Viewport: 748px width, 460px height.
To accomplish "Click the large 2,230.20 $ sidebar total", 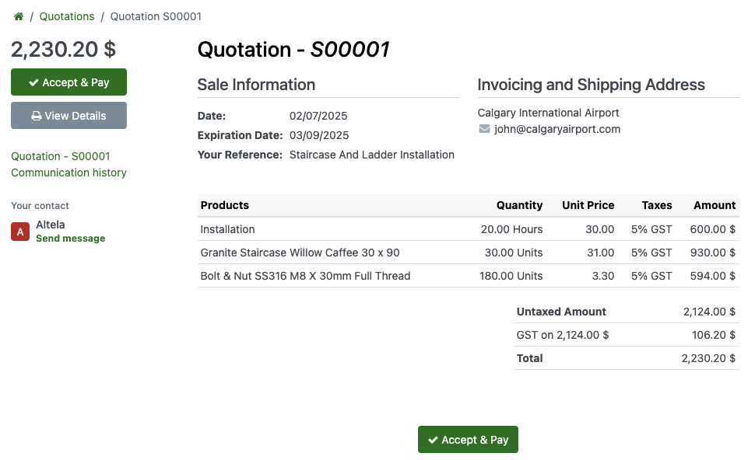I will click(x=63, y=49).
